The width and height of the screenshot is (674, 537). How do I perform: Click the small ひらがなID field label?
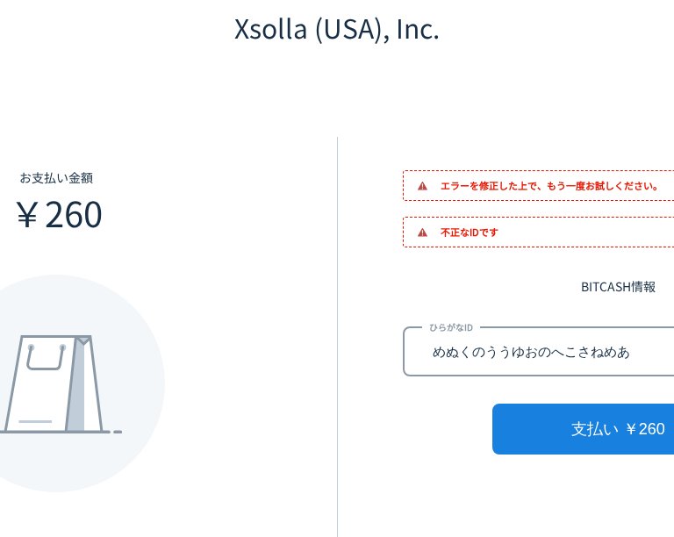pos(450,327)
